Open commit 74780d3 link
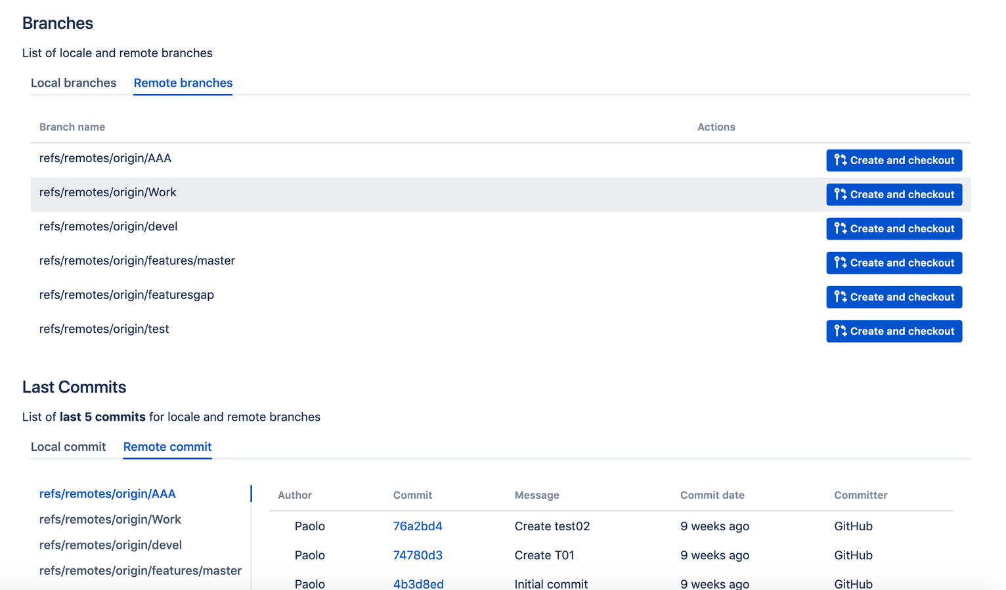The width and height of the screenshot is (1006, 590). click(x=418, y=555)
